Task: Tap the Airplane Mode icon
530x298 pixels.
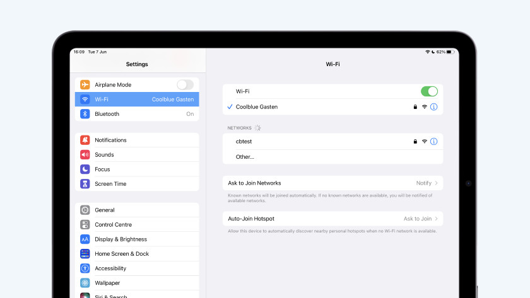Action: pos(85,84)
